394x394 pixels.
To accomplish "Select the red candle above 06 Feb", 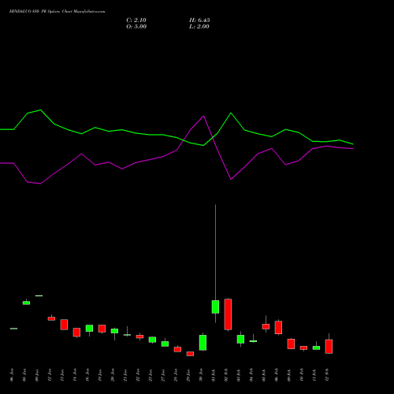I will [x=278, y=327].
